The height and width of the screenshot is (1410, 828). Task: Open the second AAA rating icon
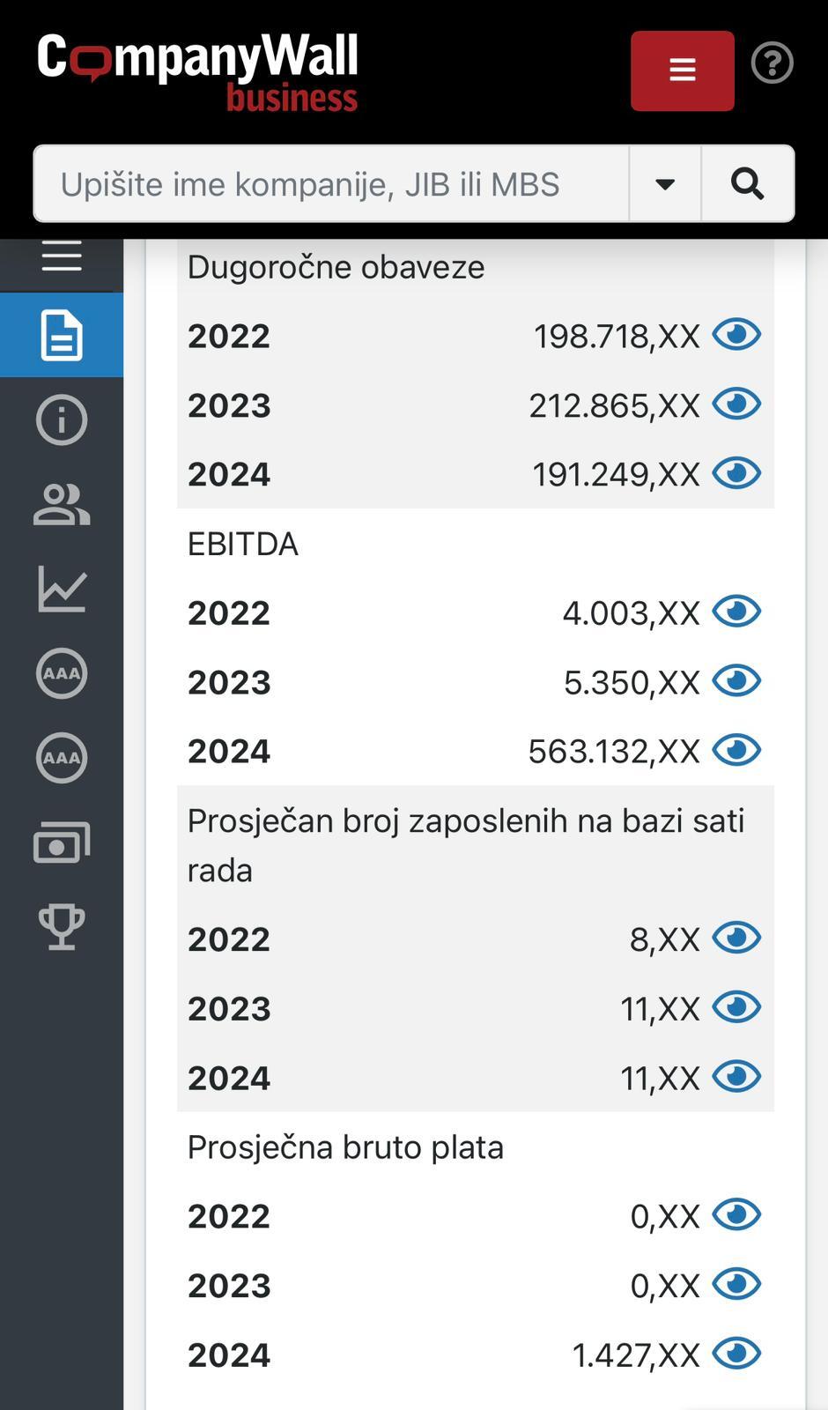click(x=62, y=758)
